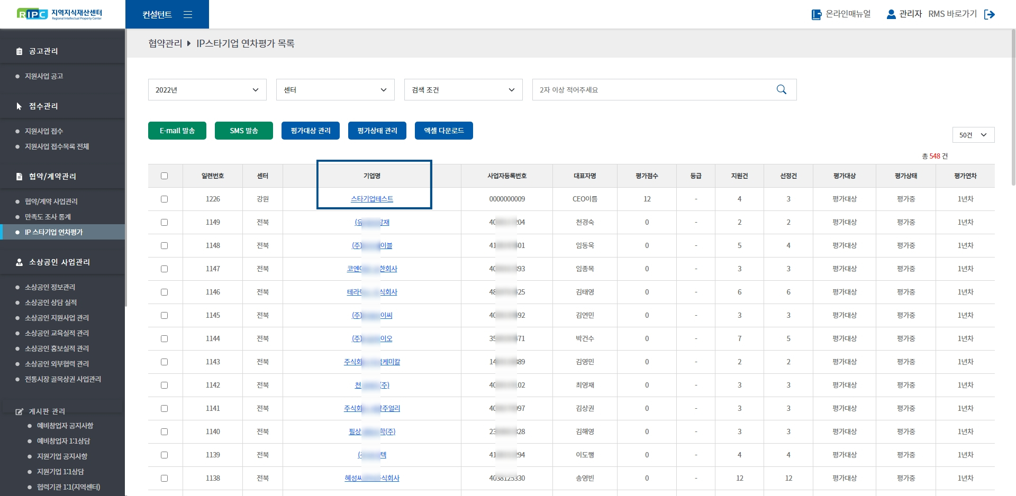Click the magnifier search icon
The height and width of the screenshot is (496, 1016).
pyautogui.click(x=781, y=90)
